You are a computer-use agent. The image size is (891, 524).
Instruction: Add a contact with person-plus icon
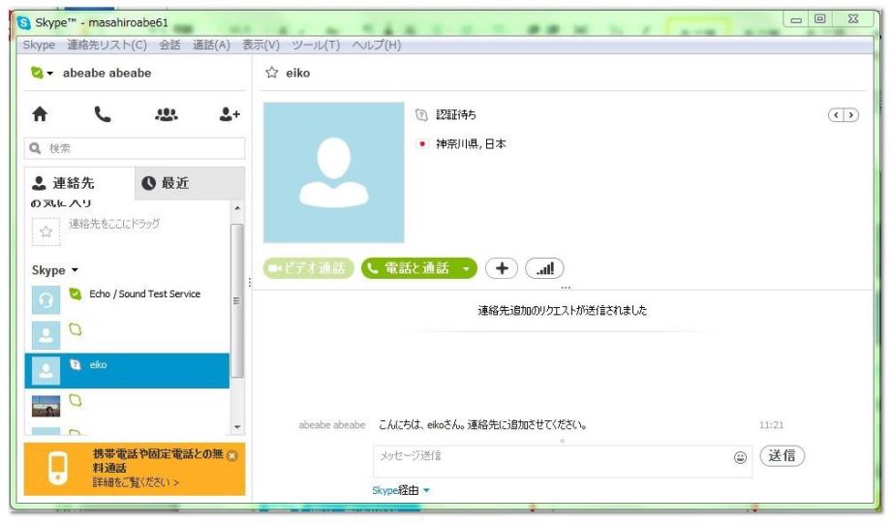[230, 114]
